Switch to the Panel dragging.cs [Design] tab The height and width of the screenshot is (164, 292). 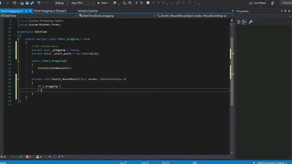[x=50, y=11]
